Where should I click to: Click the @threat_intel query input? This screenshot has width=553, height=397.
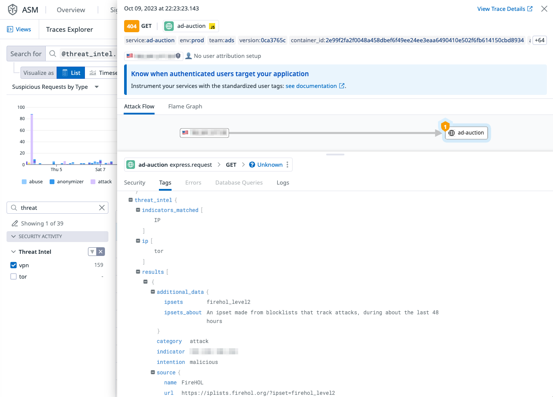[88, 54]
